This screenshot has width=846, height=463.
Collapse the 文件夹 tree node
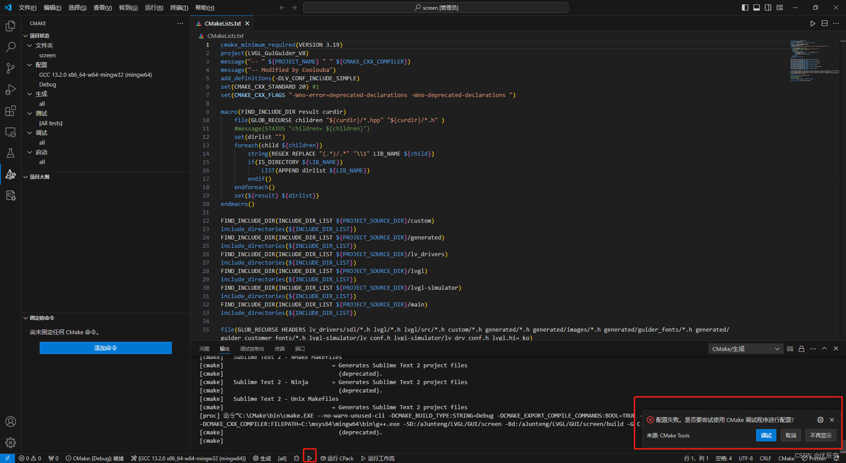point(30,45)
